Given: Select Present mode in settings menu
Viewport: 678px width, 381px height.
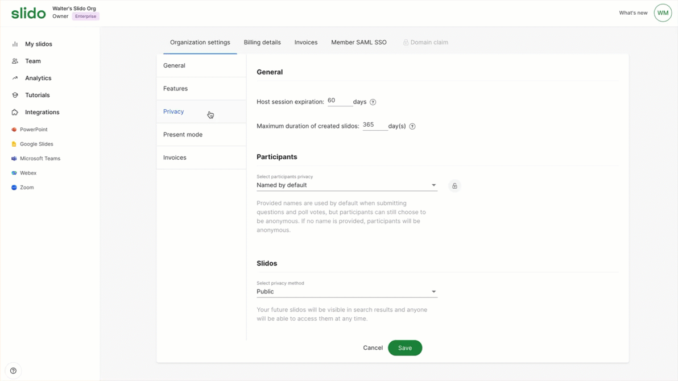Looking at the screenshot, I should tap(183, 135).
